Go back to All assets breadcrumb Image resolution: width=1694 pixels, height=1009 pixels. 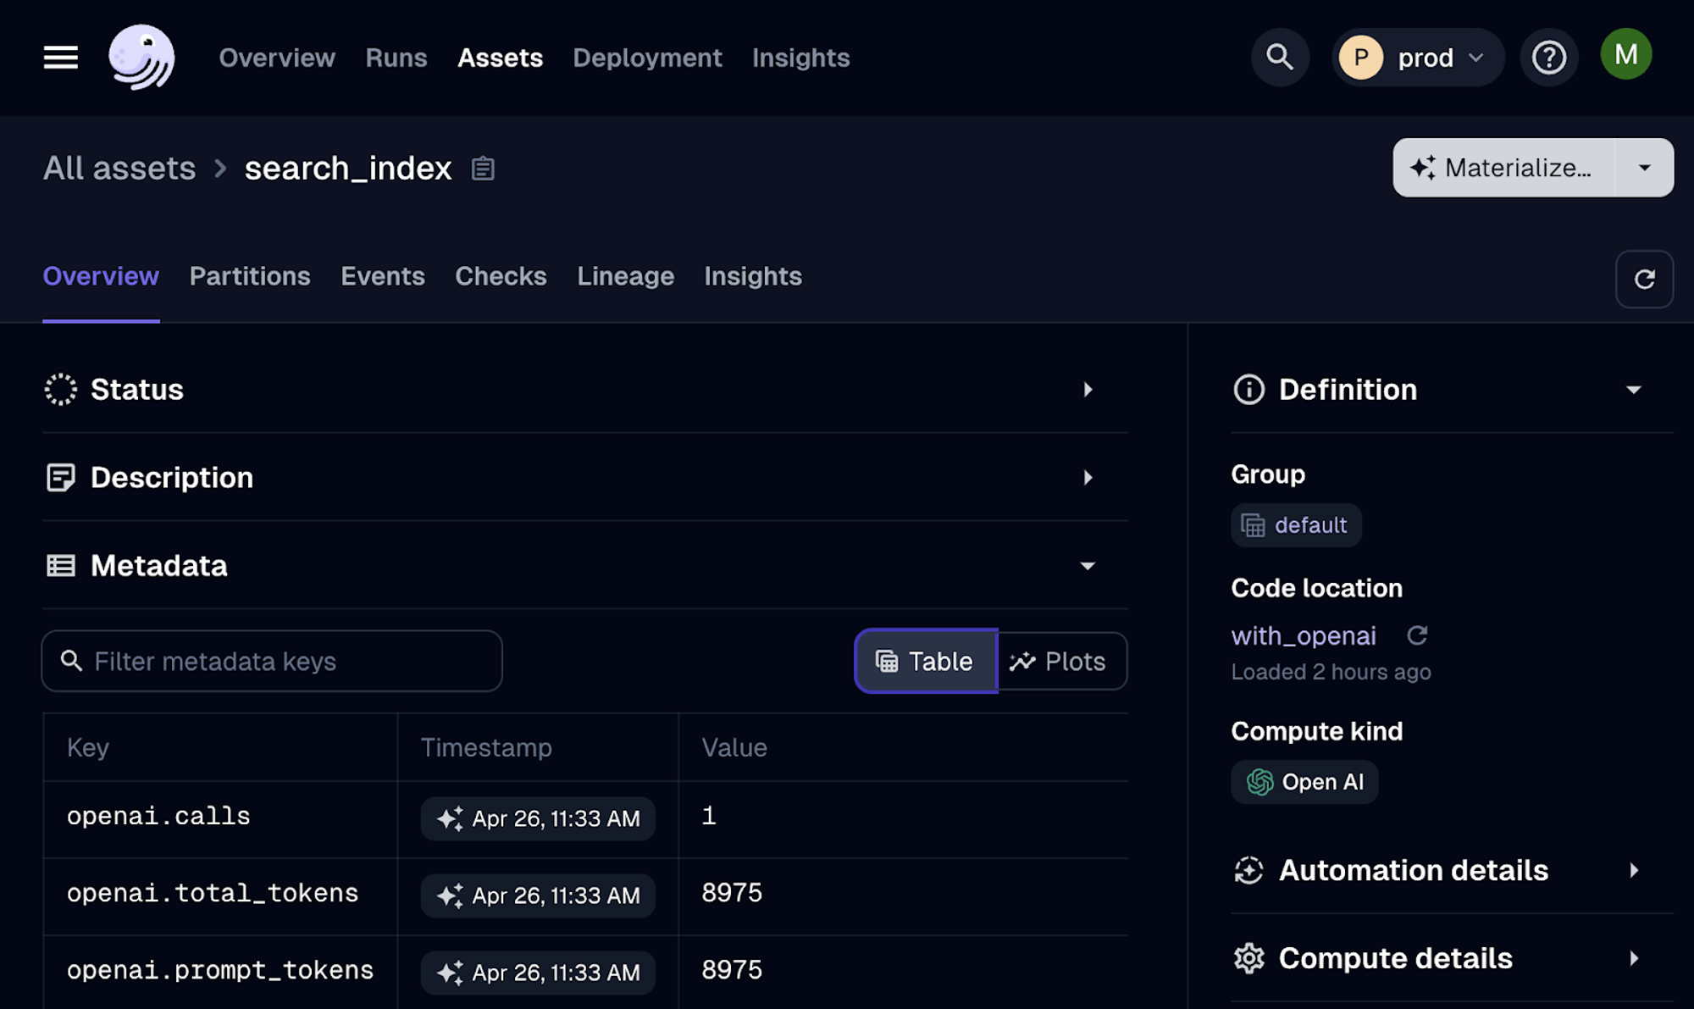119,169
